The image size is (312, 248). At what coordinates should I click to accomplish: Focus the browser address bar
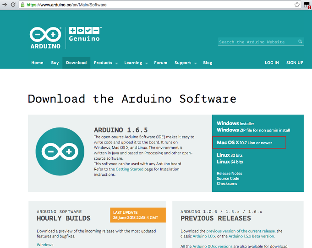point(159,5)
